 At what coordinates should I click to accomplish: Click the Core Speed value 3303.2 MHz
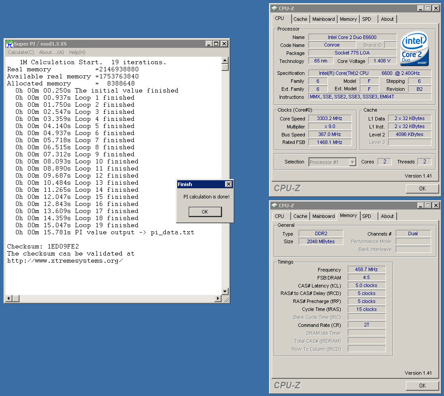(330, 118)
